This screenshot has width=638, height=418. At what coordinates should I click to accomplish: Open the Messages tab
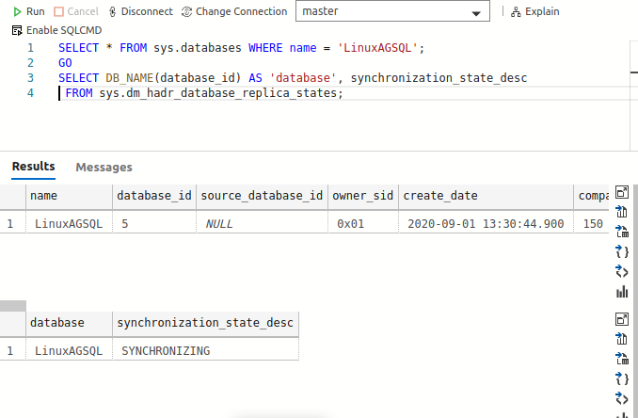pos(104,168)
